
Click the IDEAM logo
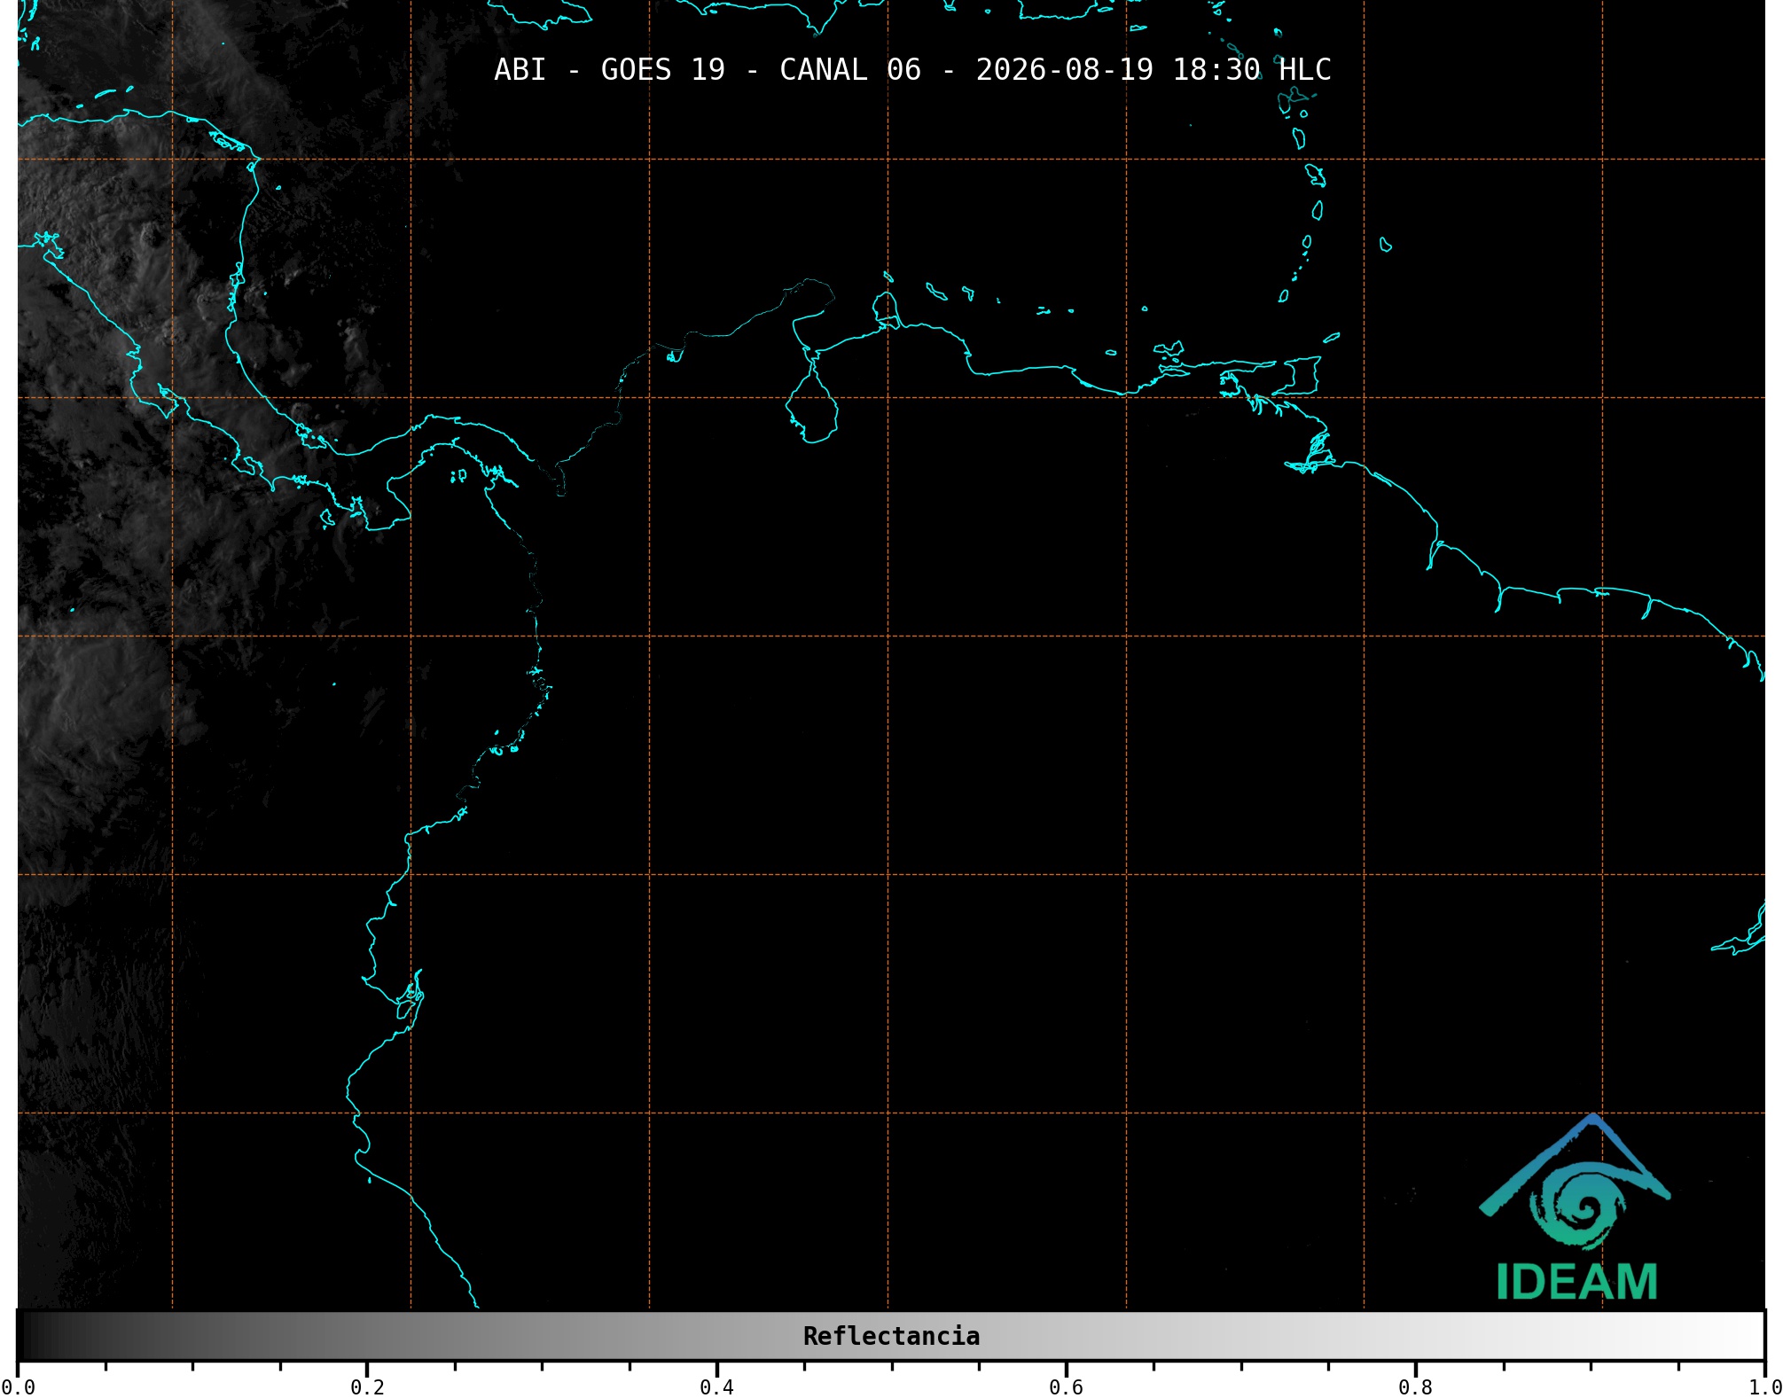pos(1576,1207)
